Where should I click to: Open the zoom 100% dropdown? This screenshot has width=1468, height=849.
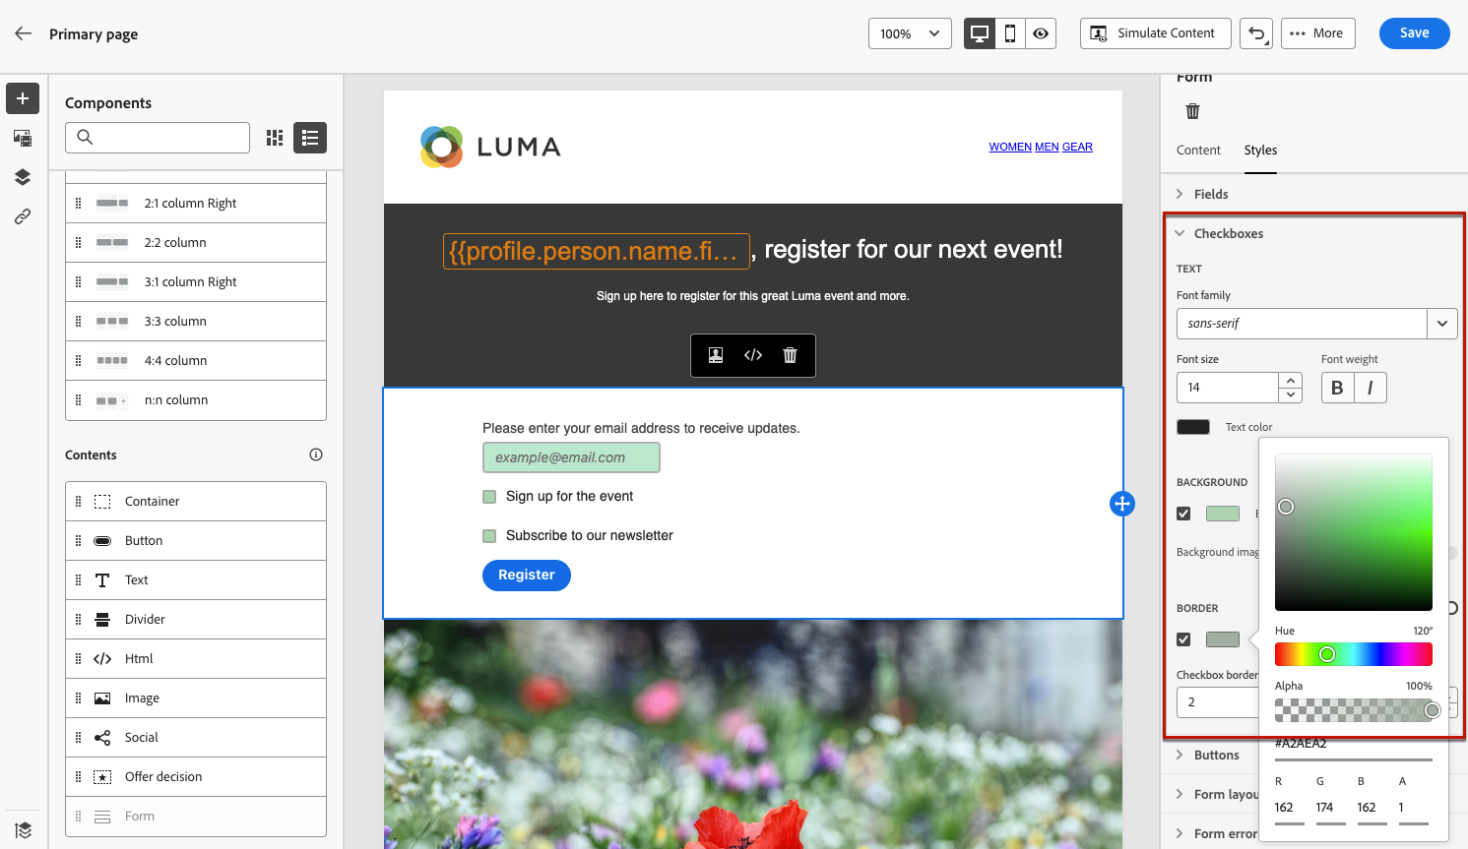click(910, 33)
